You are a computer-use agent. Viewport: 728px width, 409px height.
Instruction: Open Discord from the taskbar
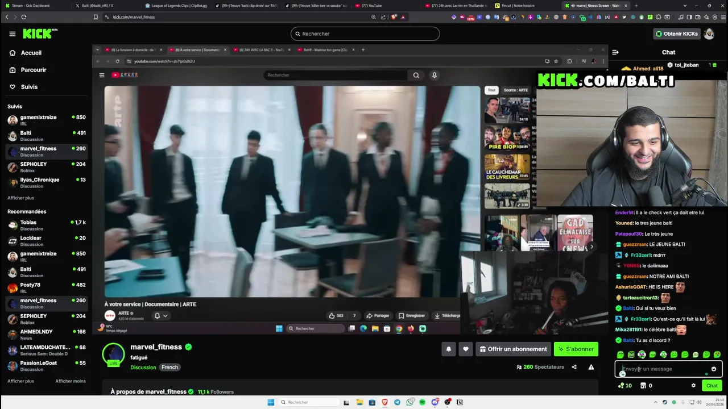pyautogui.click(x=435, y=402)
